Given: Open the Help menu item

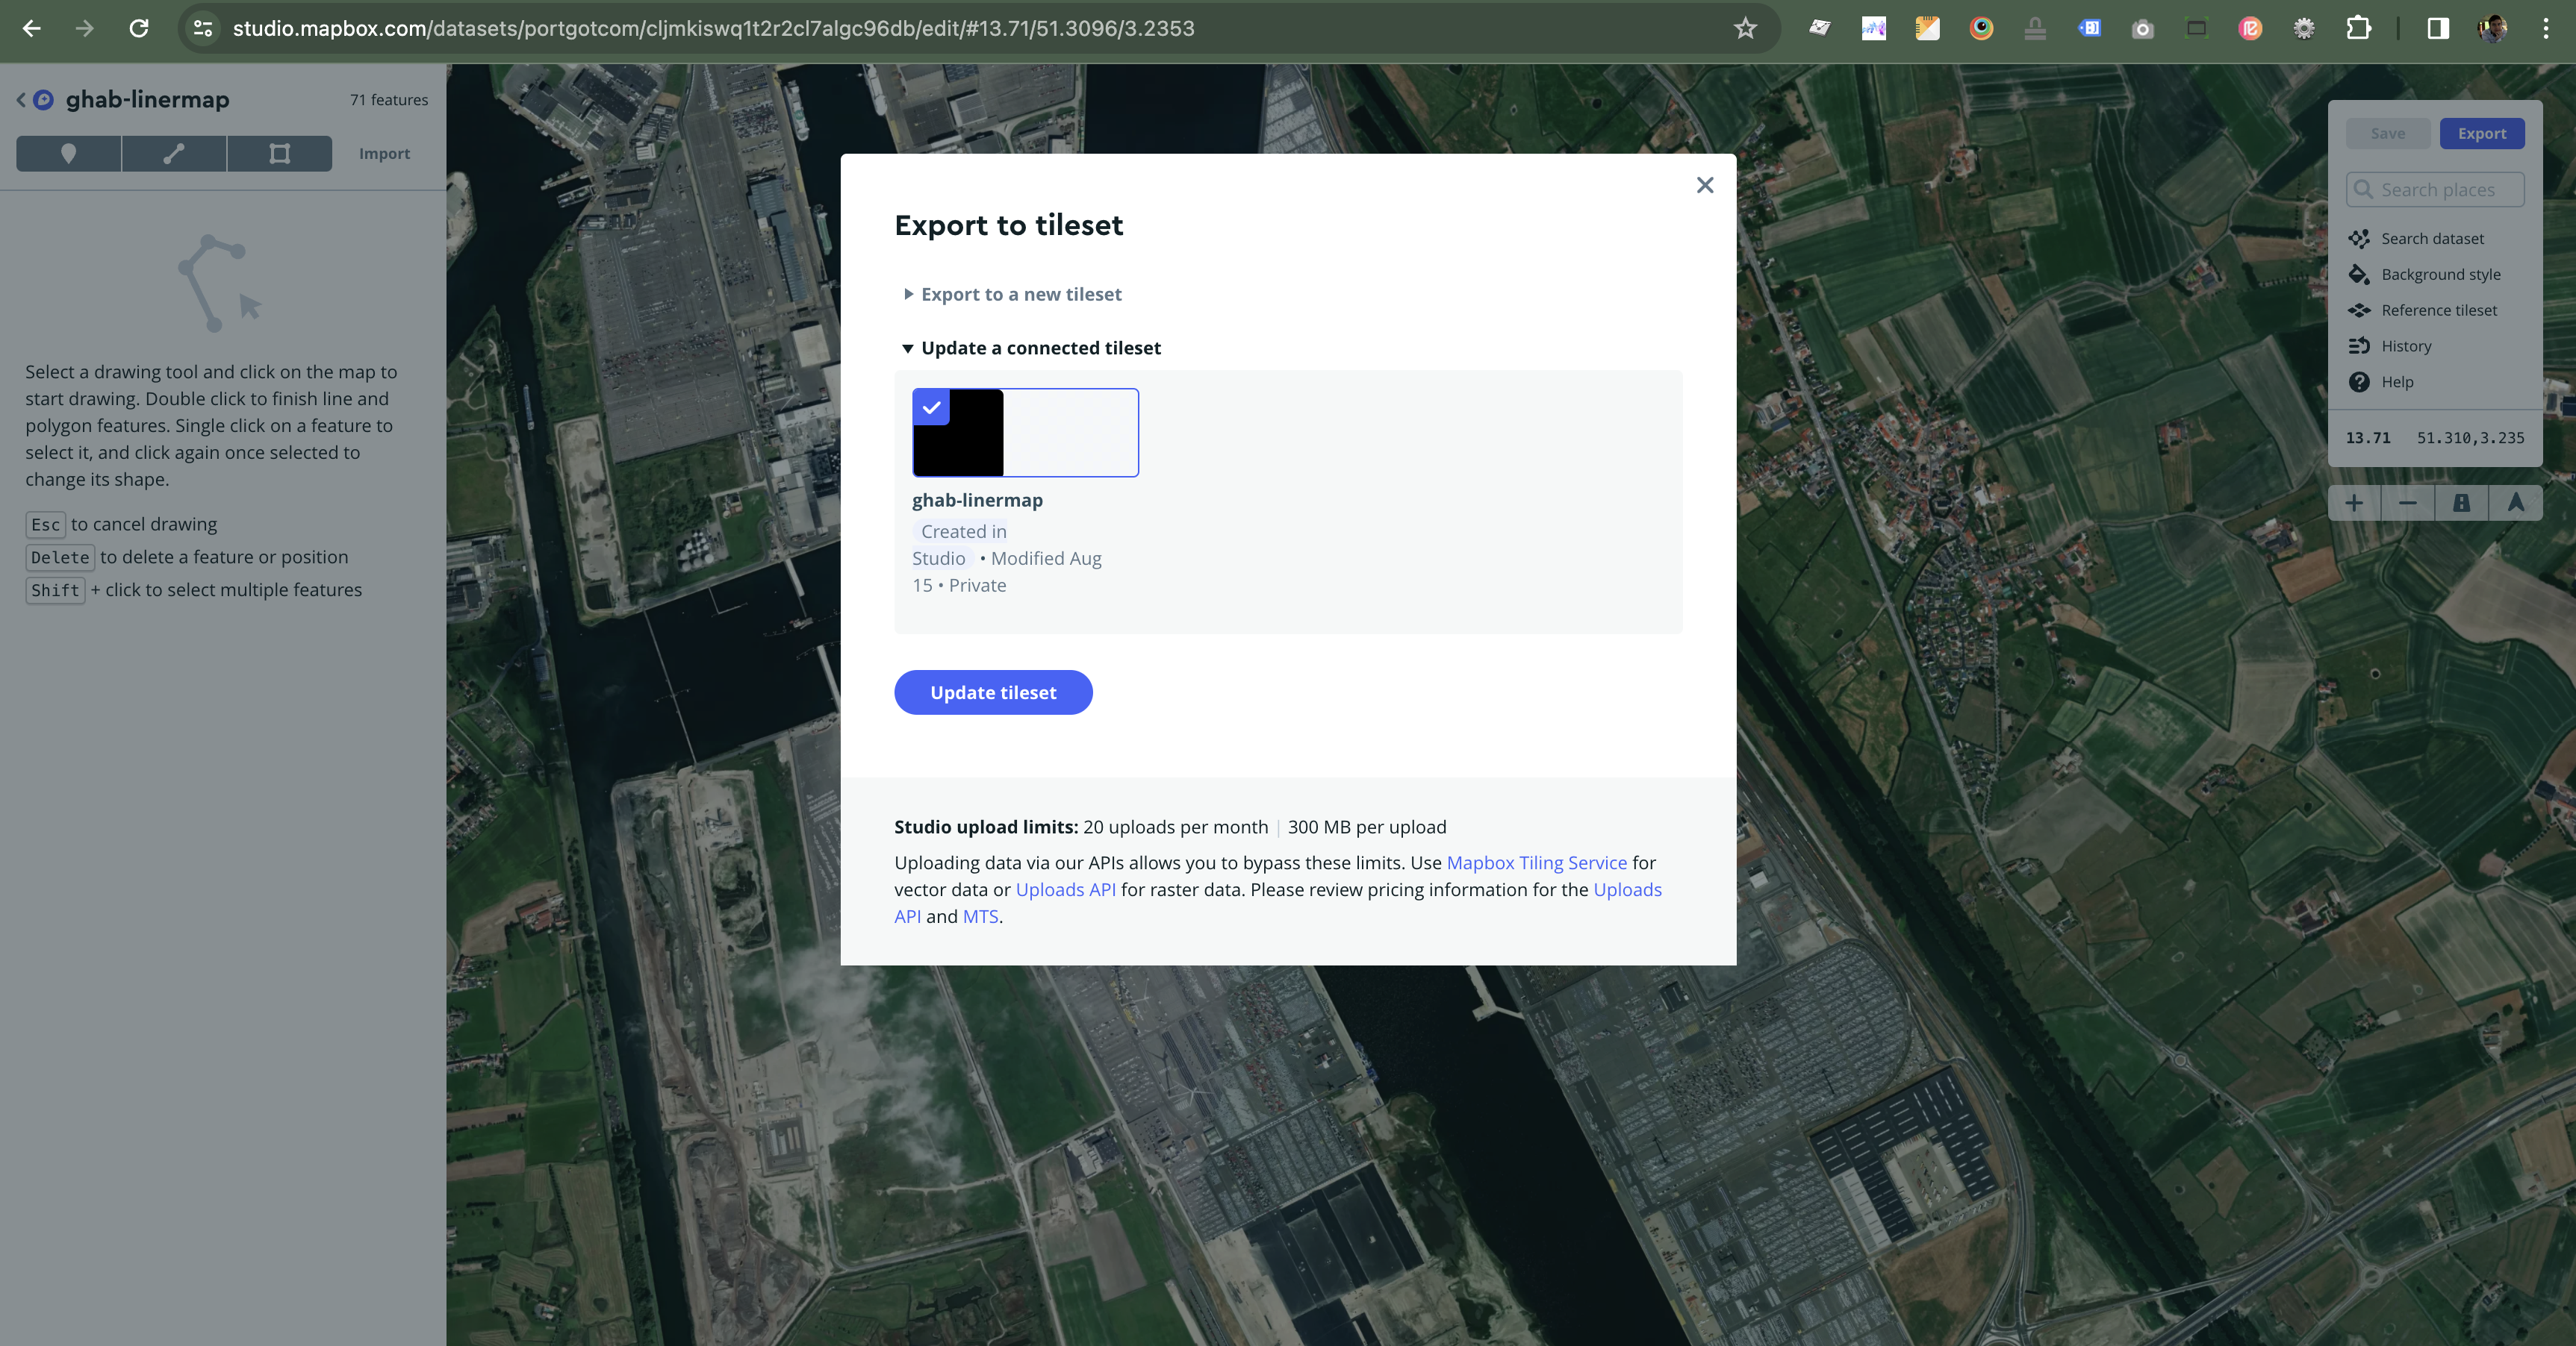Looking at the screenshot, I should pyautogui.click(x=2396, y=383).
